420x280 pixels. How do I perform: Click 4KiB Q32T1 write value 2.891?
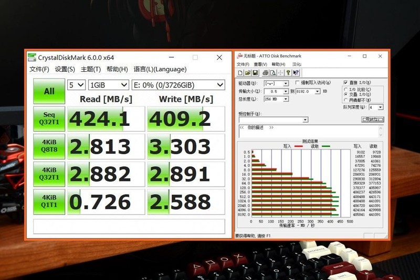(186, 174)
